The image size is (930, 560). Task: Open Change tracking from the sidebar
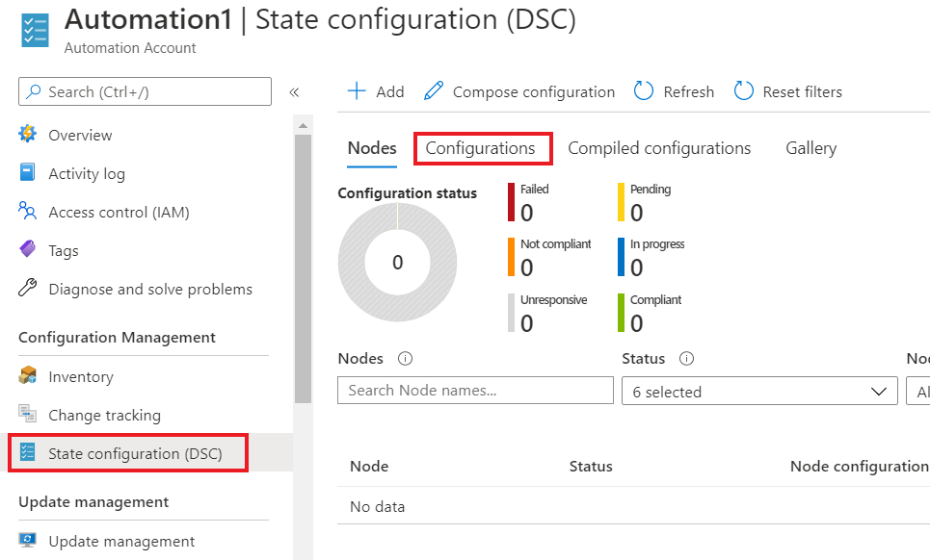(x=104, y=415)
